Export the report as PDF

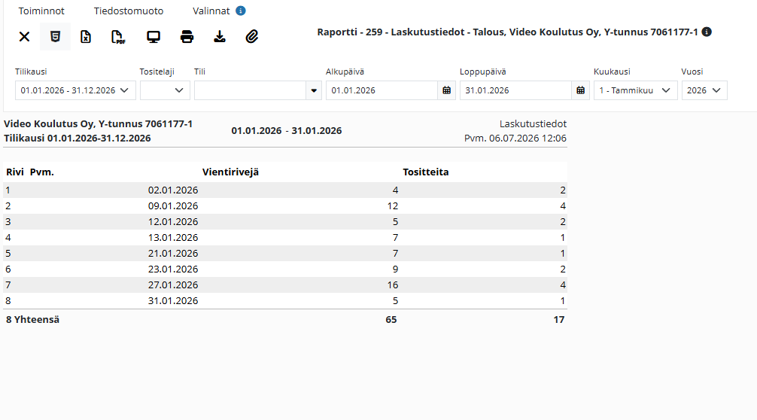118,37
